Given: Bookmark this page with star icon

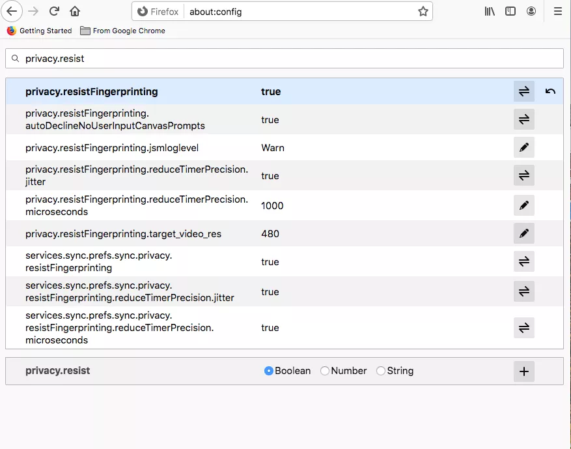Looking at the screenshot, I should pyautogui.click(x=423, y=11).
